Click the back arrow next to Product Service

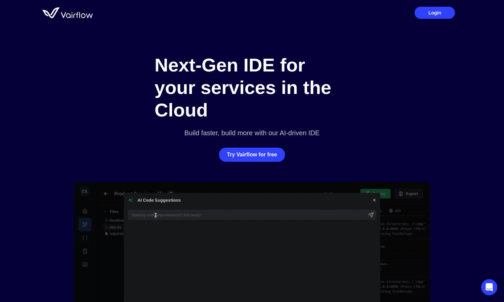[106, 194]
